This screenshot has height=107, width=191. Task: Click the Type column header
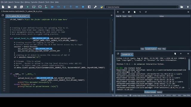[x=124, y=16]
